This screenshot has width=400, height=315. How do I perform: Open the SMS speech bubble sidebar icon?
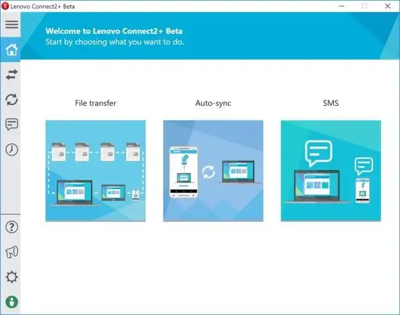point(11,125)
